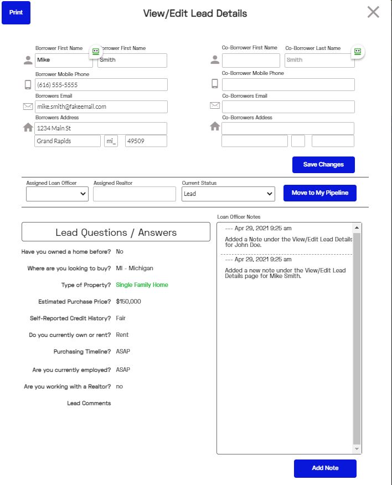Viewport: 392px width, 485px height.
Task: Click the borrower person icon
Action: 28,60
